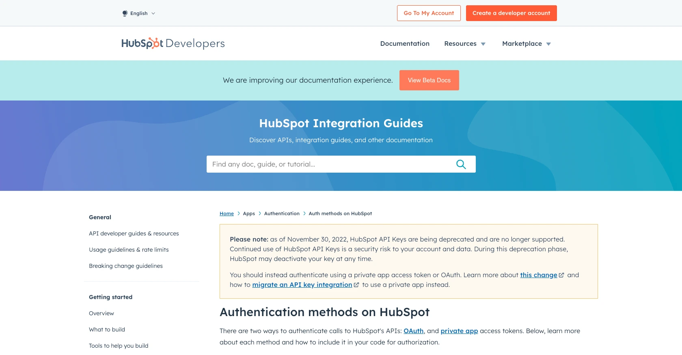
Task: Open Overview in Getting started
Action: 101,313
